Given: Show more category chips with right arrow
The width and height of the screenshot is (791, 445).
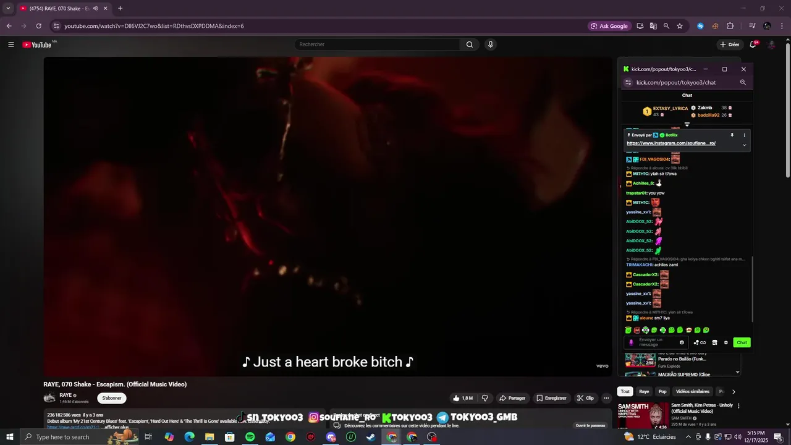Looking at the screenshot, I should coord(734,391).
